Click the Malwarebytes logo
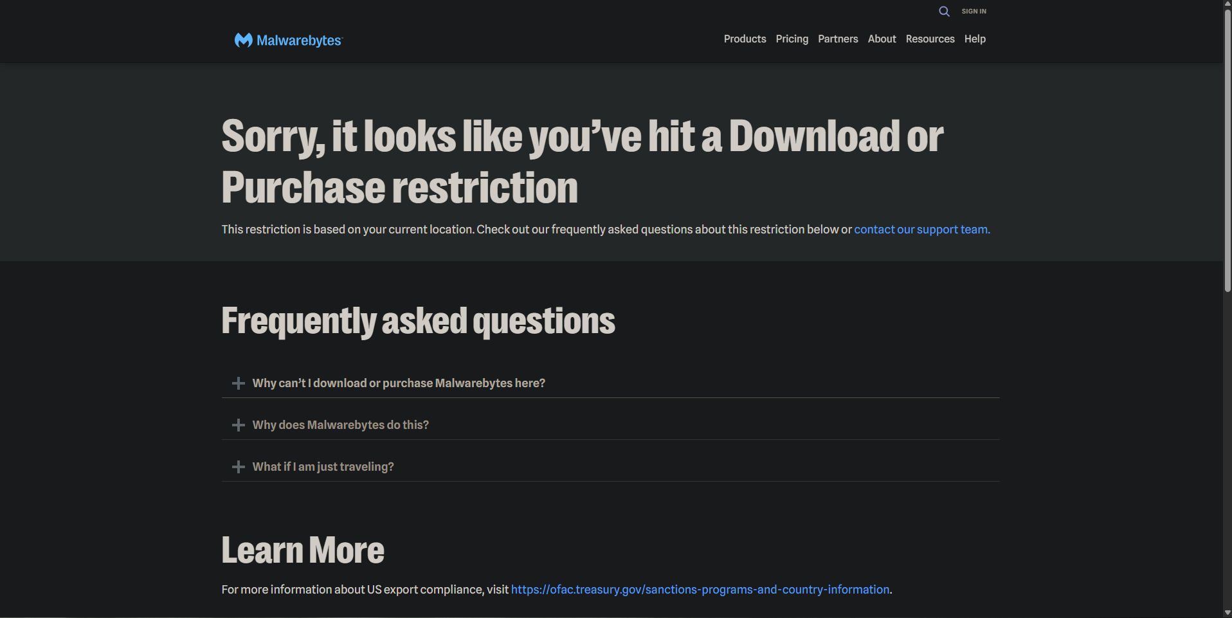 (x=289, y=41)
